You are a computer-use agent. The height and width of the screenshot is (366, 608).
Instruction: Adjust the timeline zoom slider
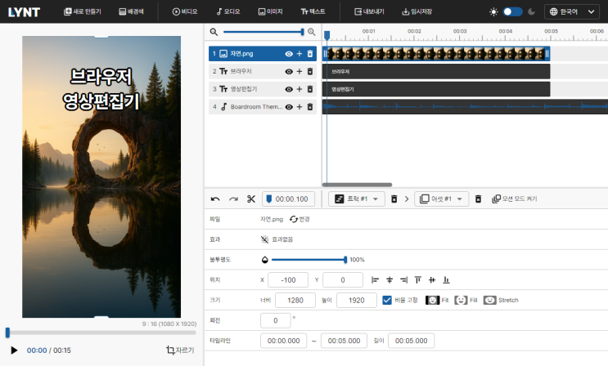263,32
